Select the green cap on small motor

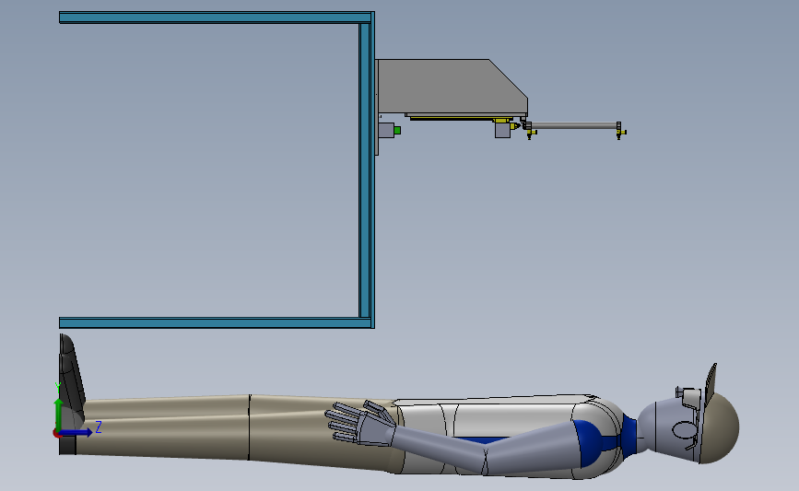(x=397, y=131)
